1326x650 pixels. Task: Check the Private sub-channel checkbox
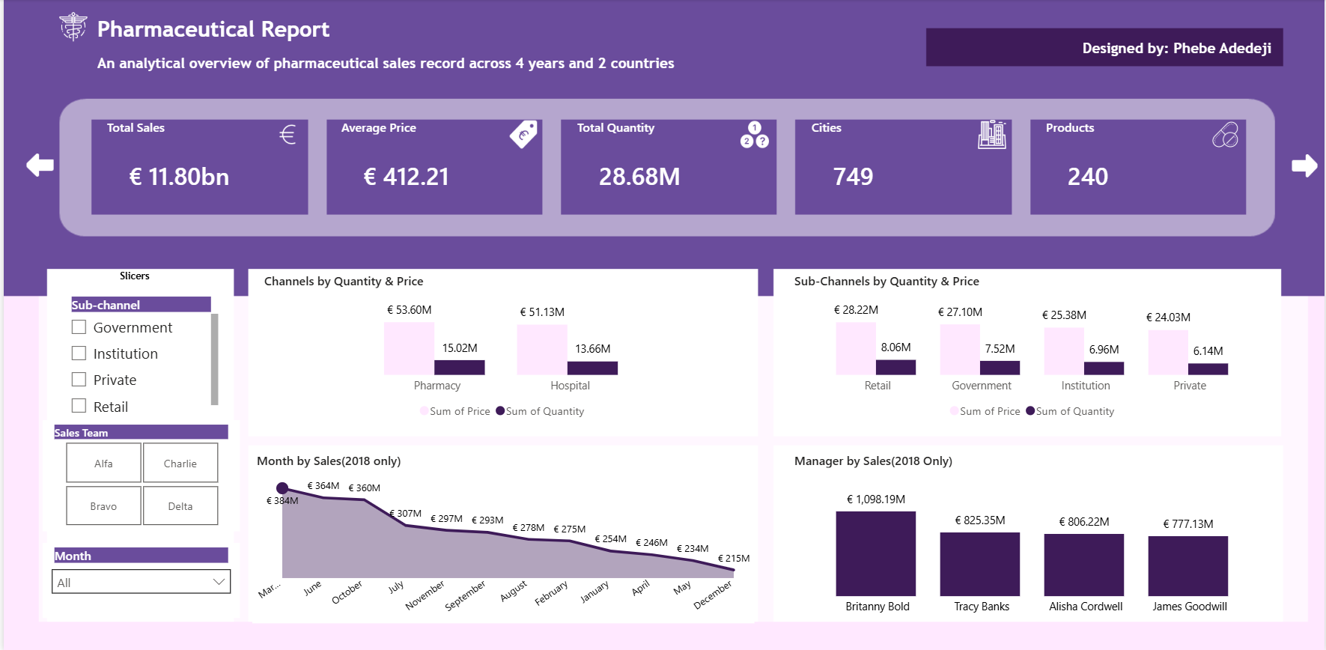(79, 380)
